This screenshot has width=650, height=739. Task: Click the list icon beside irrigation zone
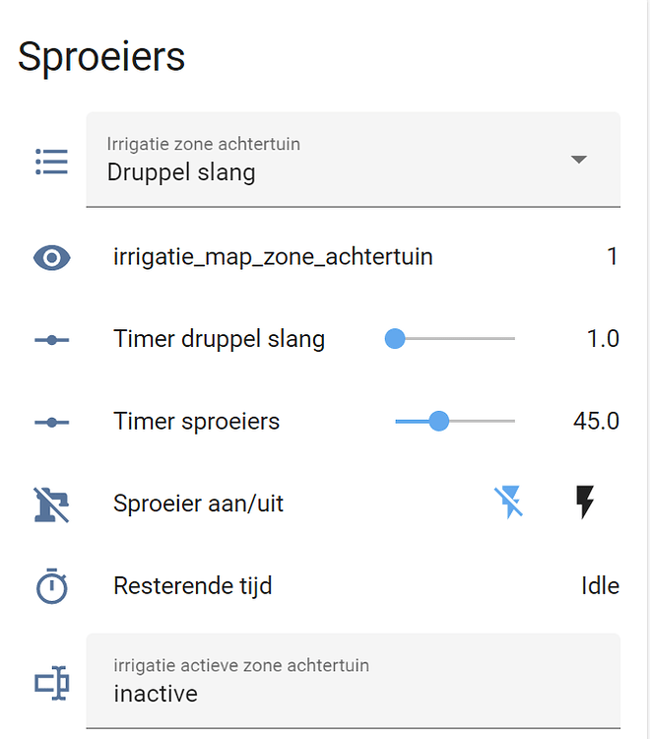tap(51, 161)
